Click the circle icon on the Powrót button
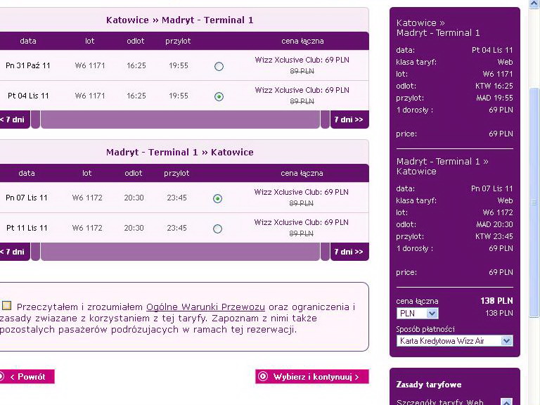Image resolution: width=540 pixels, height=405 pixels. [1, 377]
